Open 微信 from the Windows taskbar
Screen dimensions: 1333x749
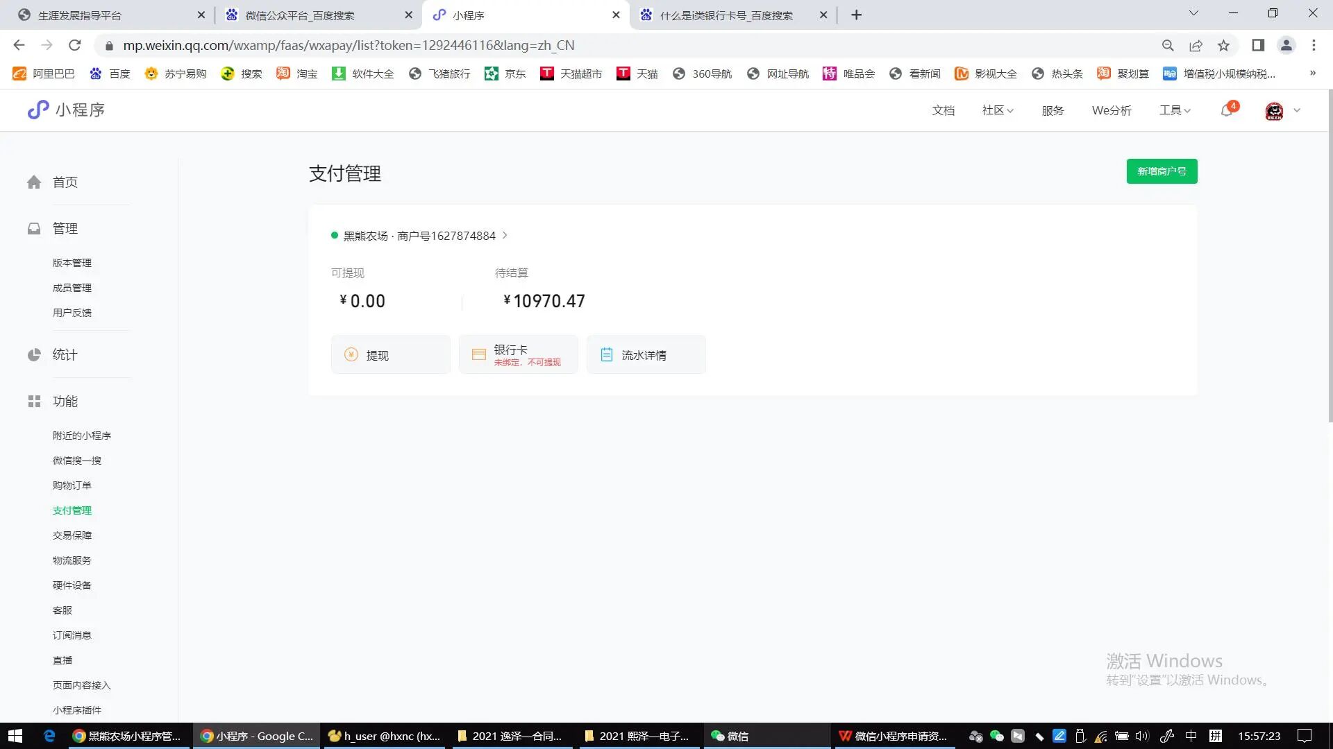[730, 736]
